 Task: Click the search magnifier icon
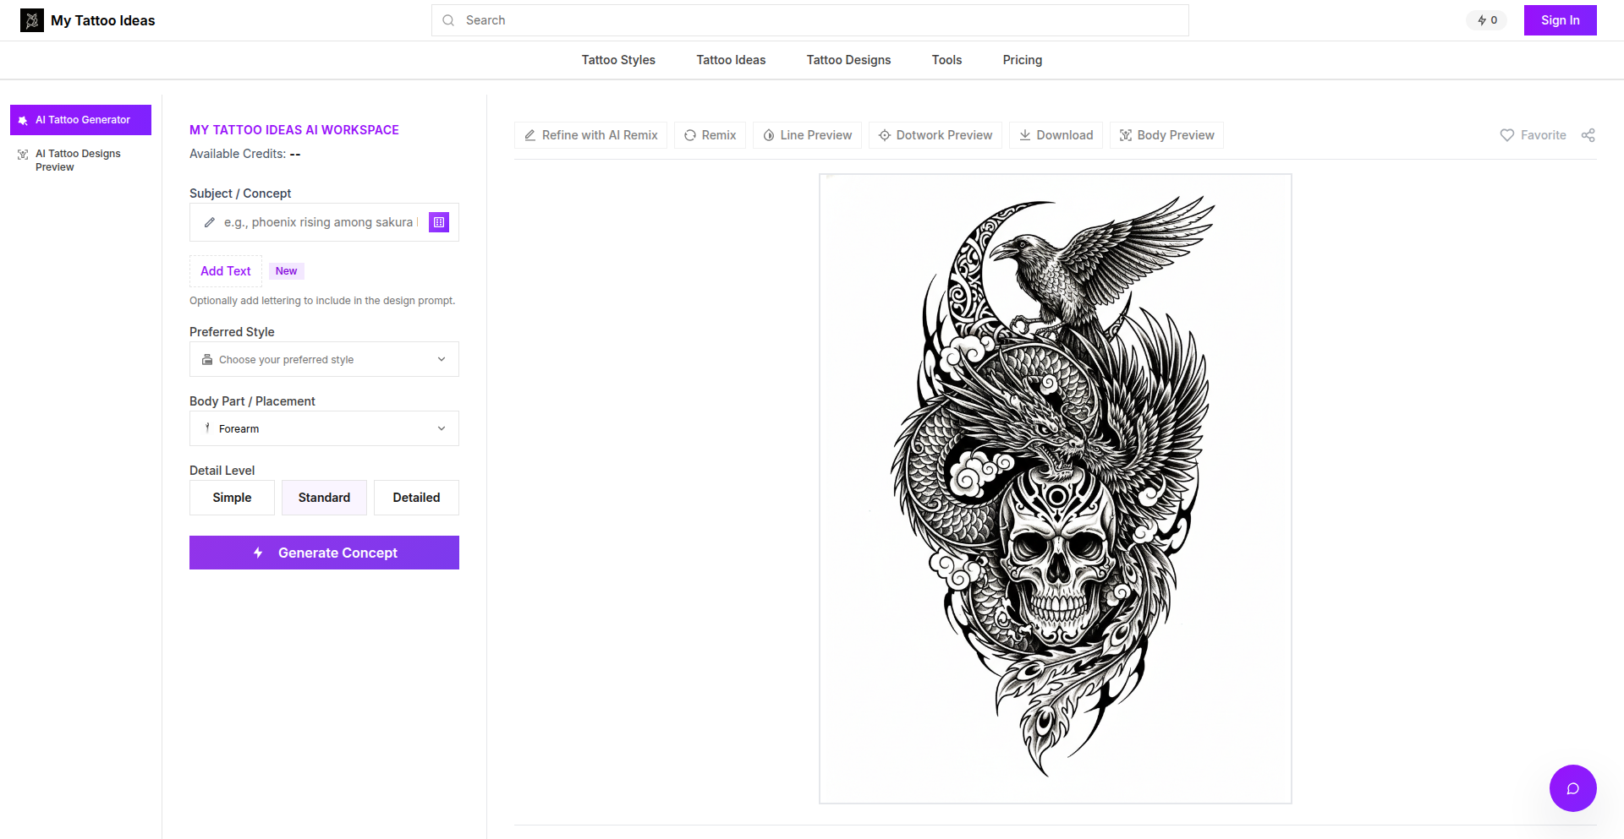tap(448, 20)
